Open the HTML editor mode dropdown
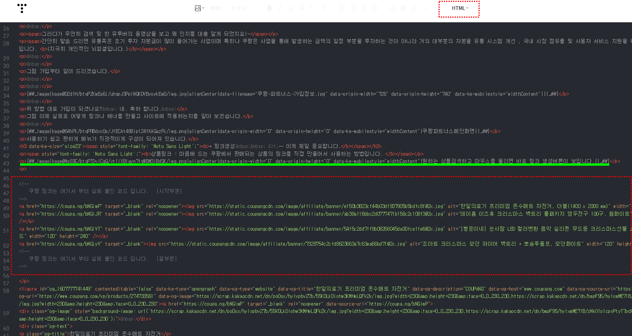The image size is (632, 336). 460,8
